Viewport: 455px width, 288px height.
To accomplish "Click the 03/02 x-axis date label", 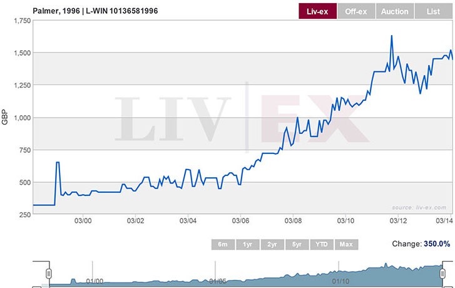I will point(136,221).
